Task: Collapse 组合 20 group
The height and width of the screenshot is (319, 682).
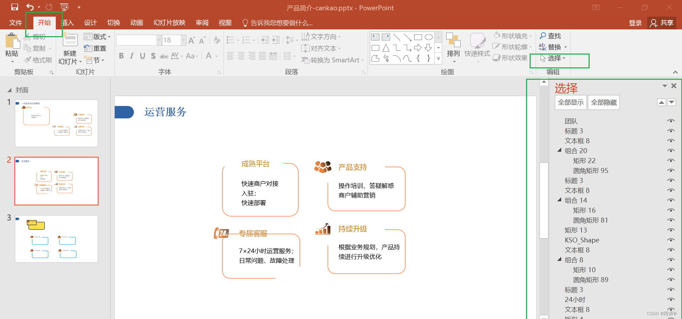Action: pyautogui.click(x=559, y=150)
